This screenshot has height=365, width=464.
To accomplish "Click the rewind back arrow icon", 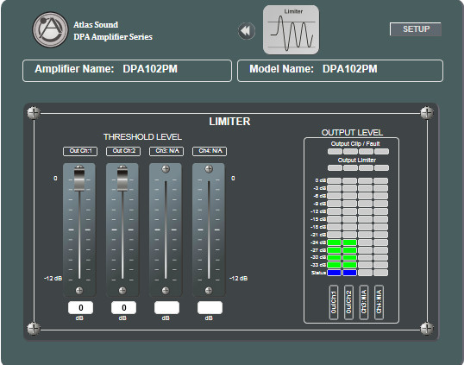I will pos(246,30).
